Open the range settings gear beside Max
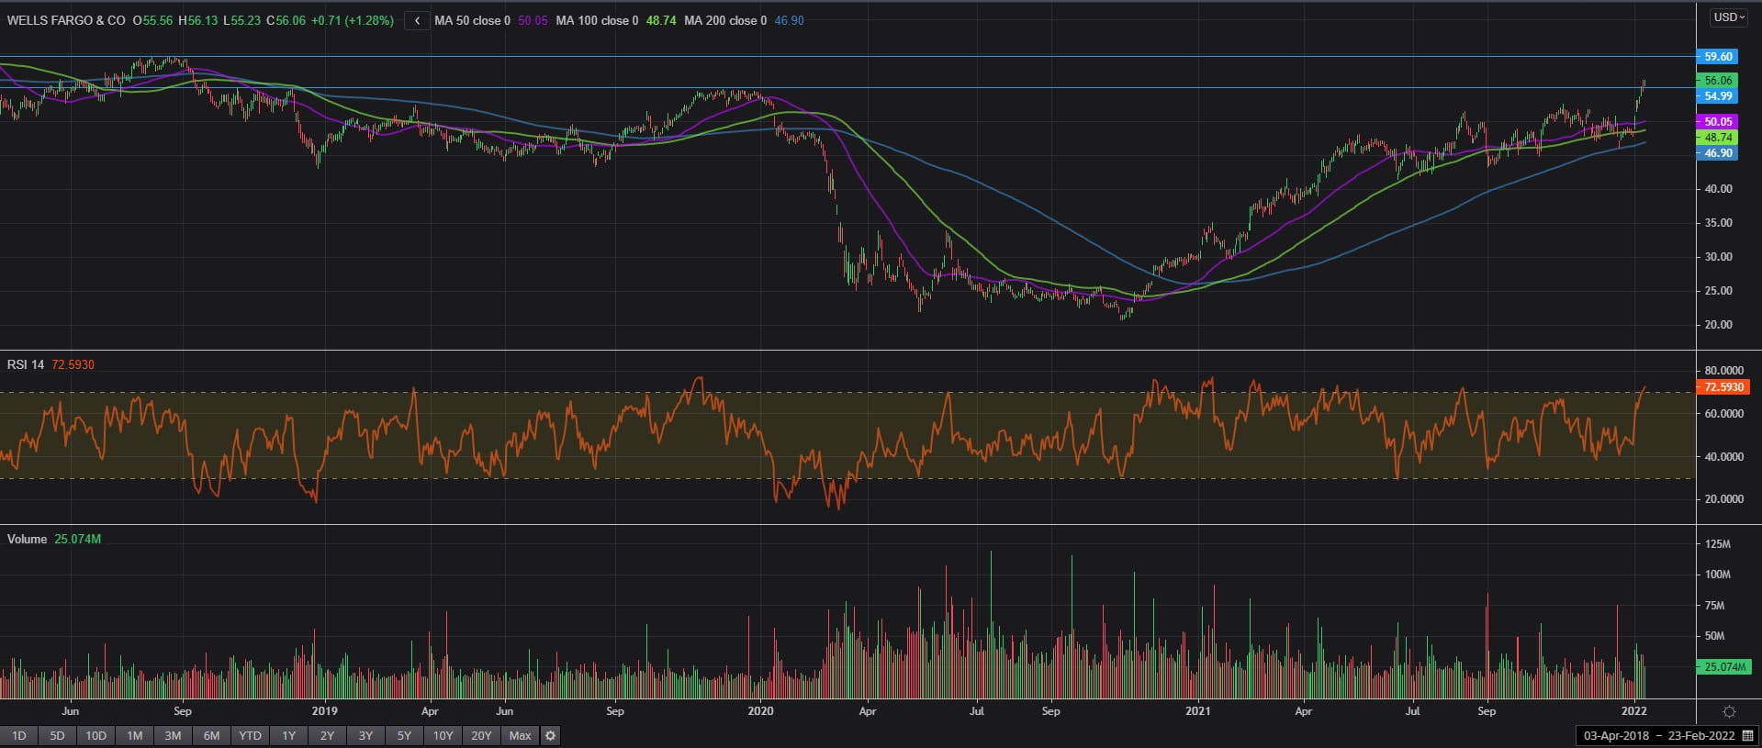This screenshot has height=748, width=1762. click(550, 735)
